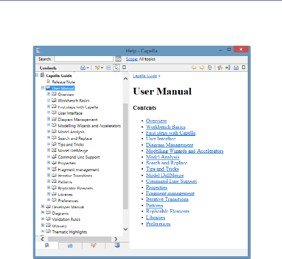This screenshot has width=282, height=259.
Task: Click the Go search button
Action: tap(118, 59)
